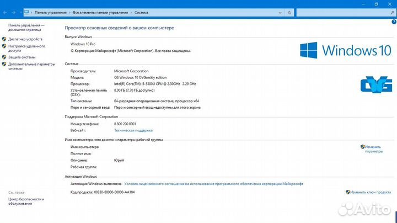Click heading 'Просмотр основных сведений о вашем компьютере'

coord(119,28)
